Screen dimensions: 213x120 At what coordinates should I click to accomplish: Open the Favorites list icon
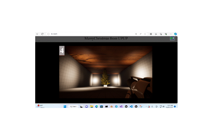pos(156,34)
